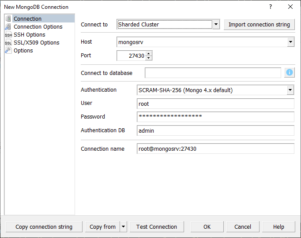Open the Host dropdown list
The image size is (301, 238).
point(290,42)
